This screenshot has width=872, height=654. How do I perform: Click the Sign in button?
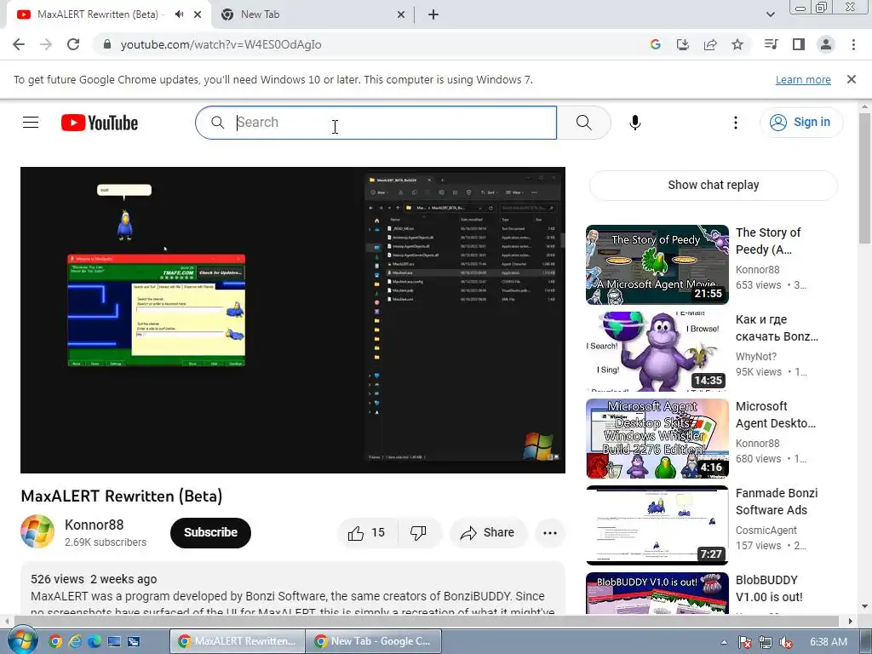tap(800, 123)
